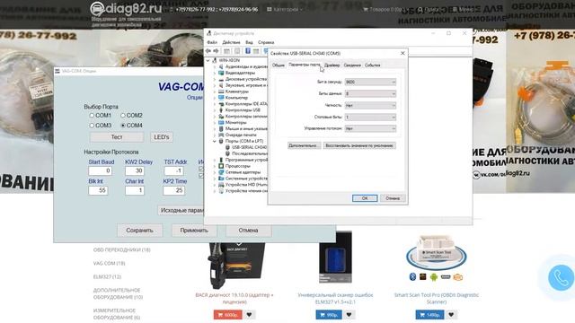This screenshot has height=323, width=575.
Task: Click Отмена in the VAG-COM options window
Action: pyautogui.click(x=248, y=231)
